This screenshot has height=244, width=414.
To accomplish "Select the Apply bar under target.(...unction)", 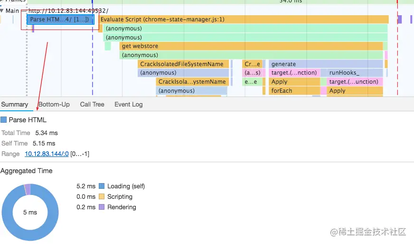I will coord(355,91).
